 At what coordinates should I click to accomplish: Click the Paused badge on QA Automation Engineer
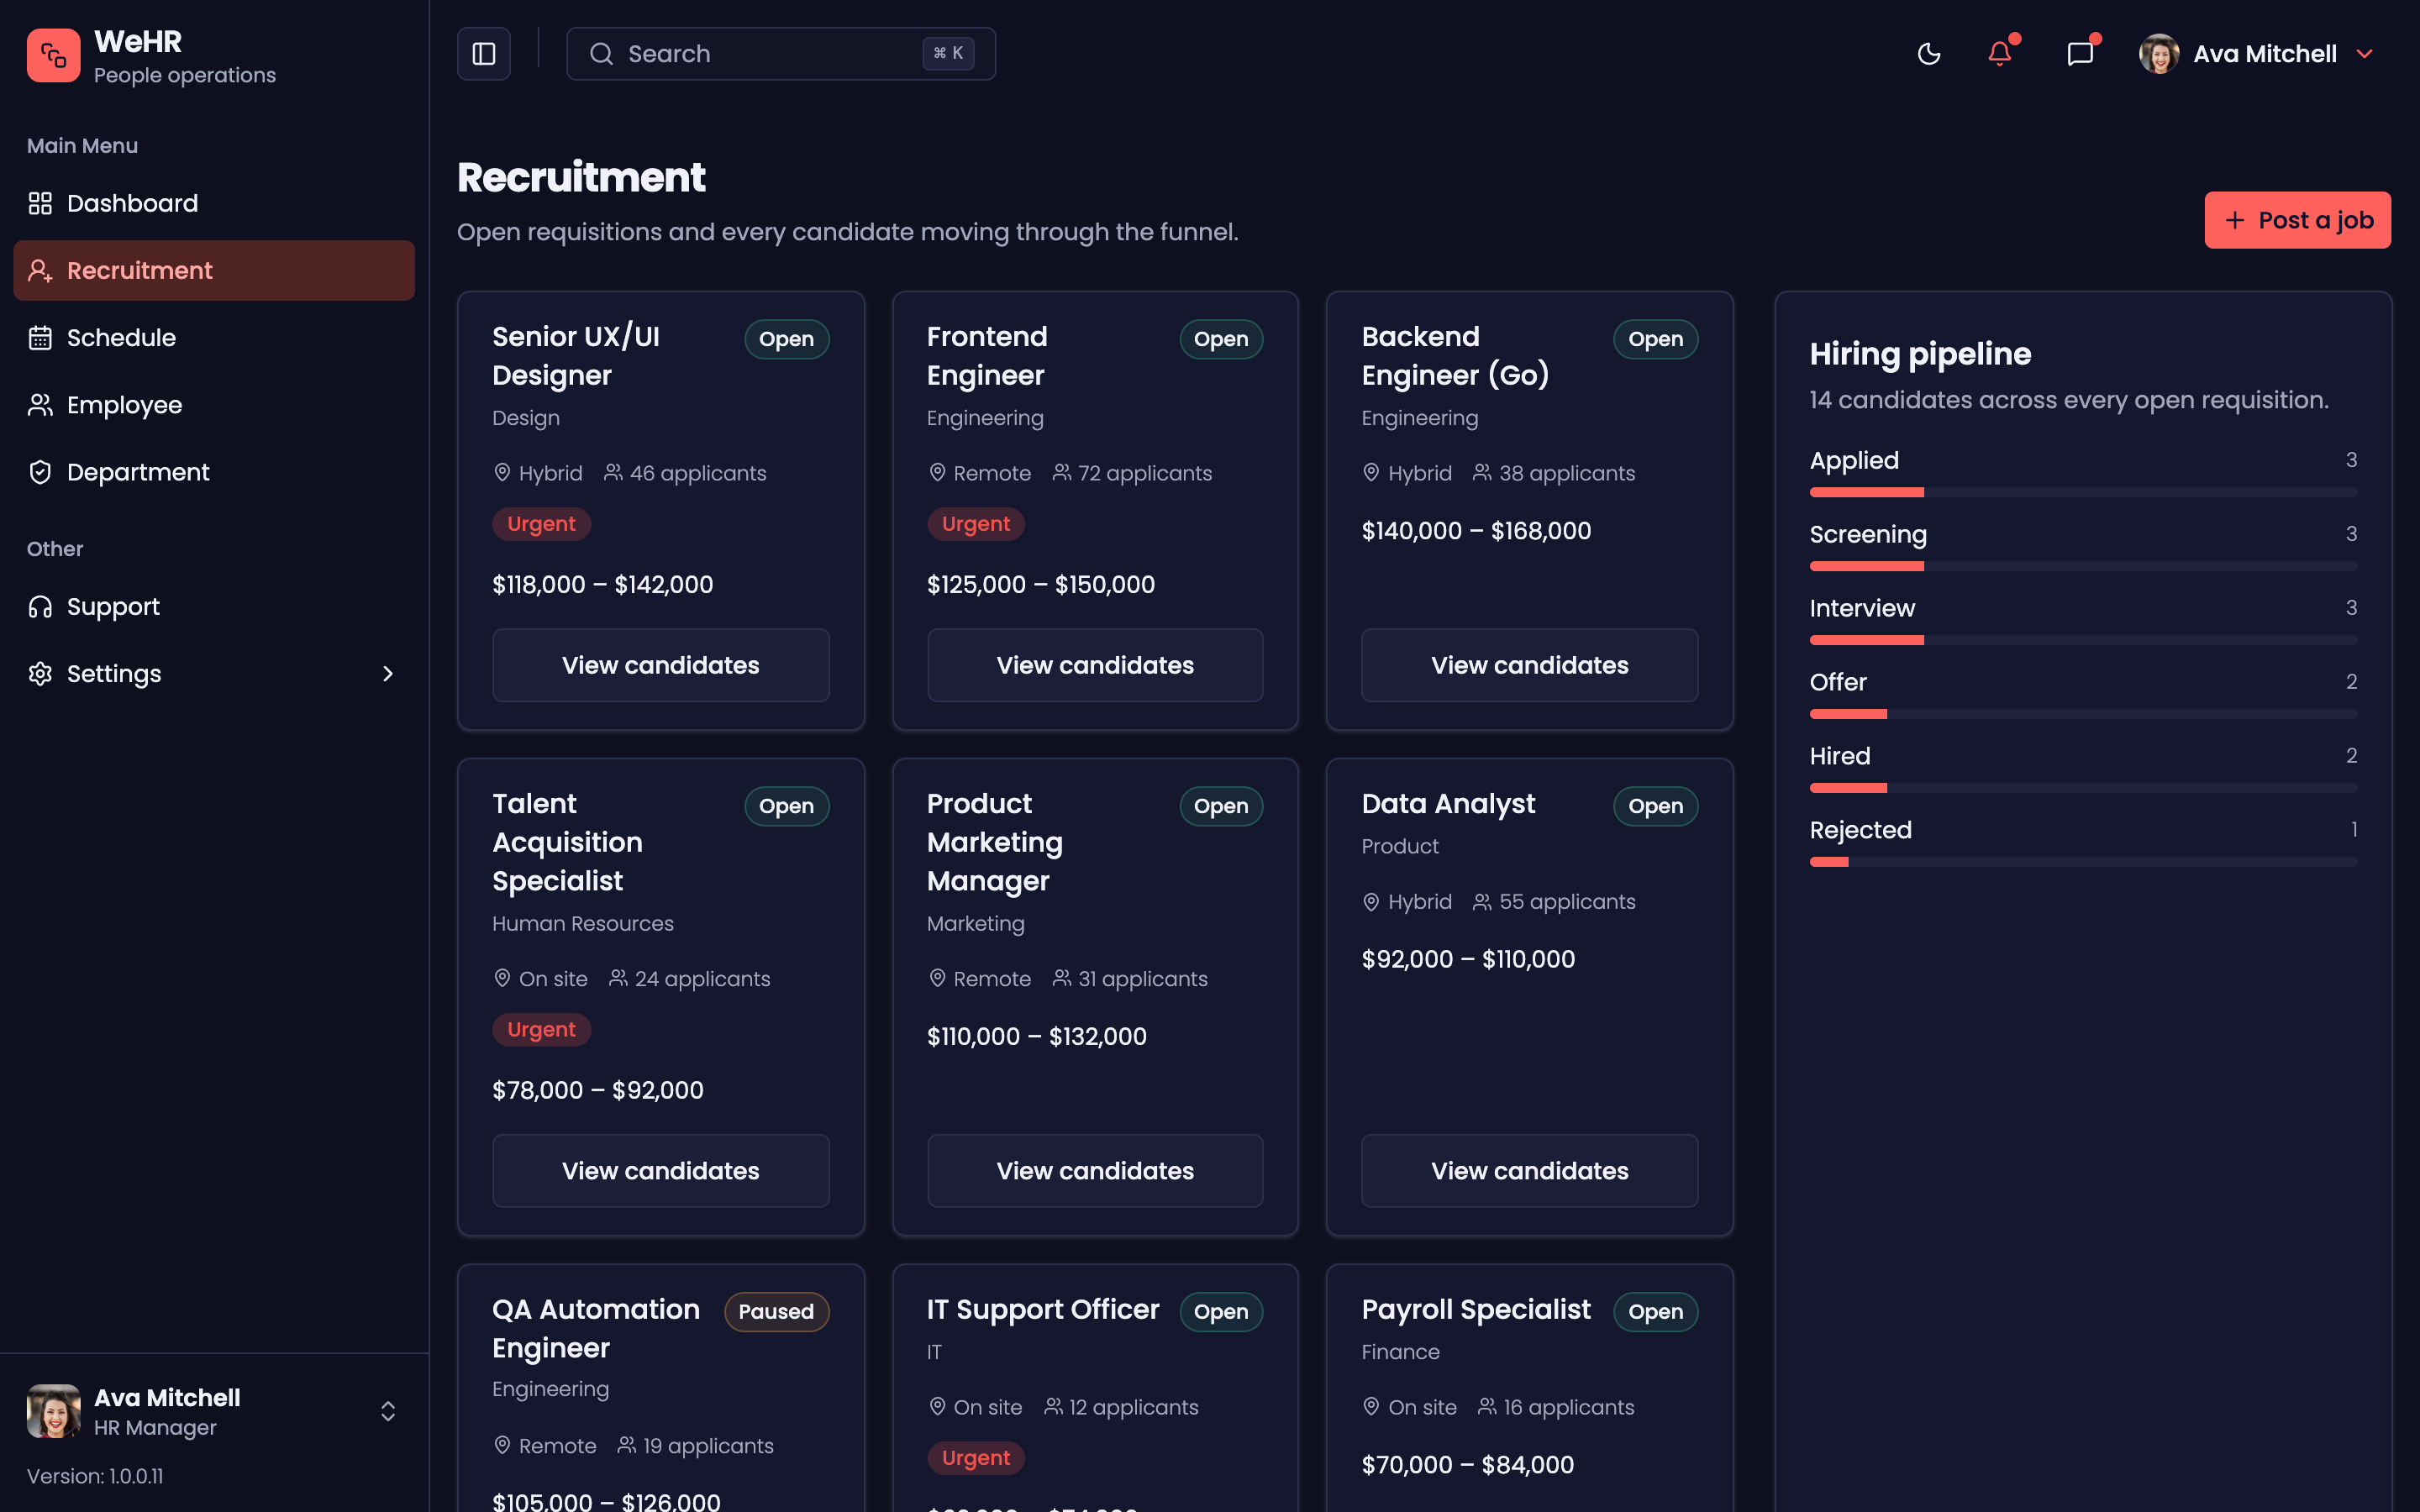coord(776,1311)
